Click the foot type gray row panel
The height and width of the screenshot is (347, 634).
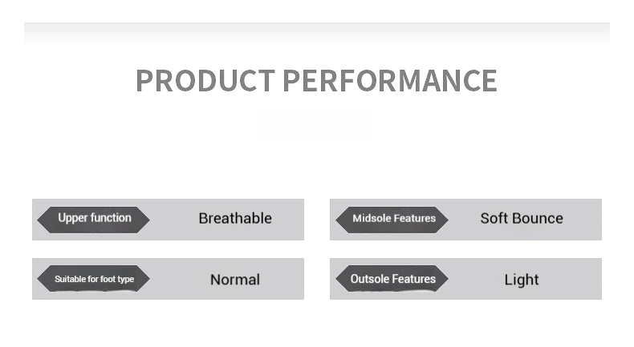(x=169, y=279)
